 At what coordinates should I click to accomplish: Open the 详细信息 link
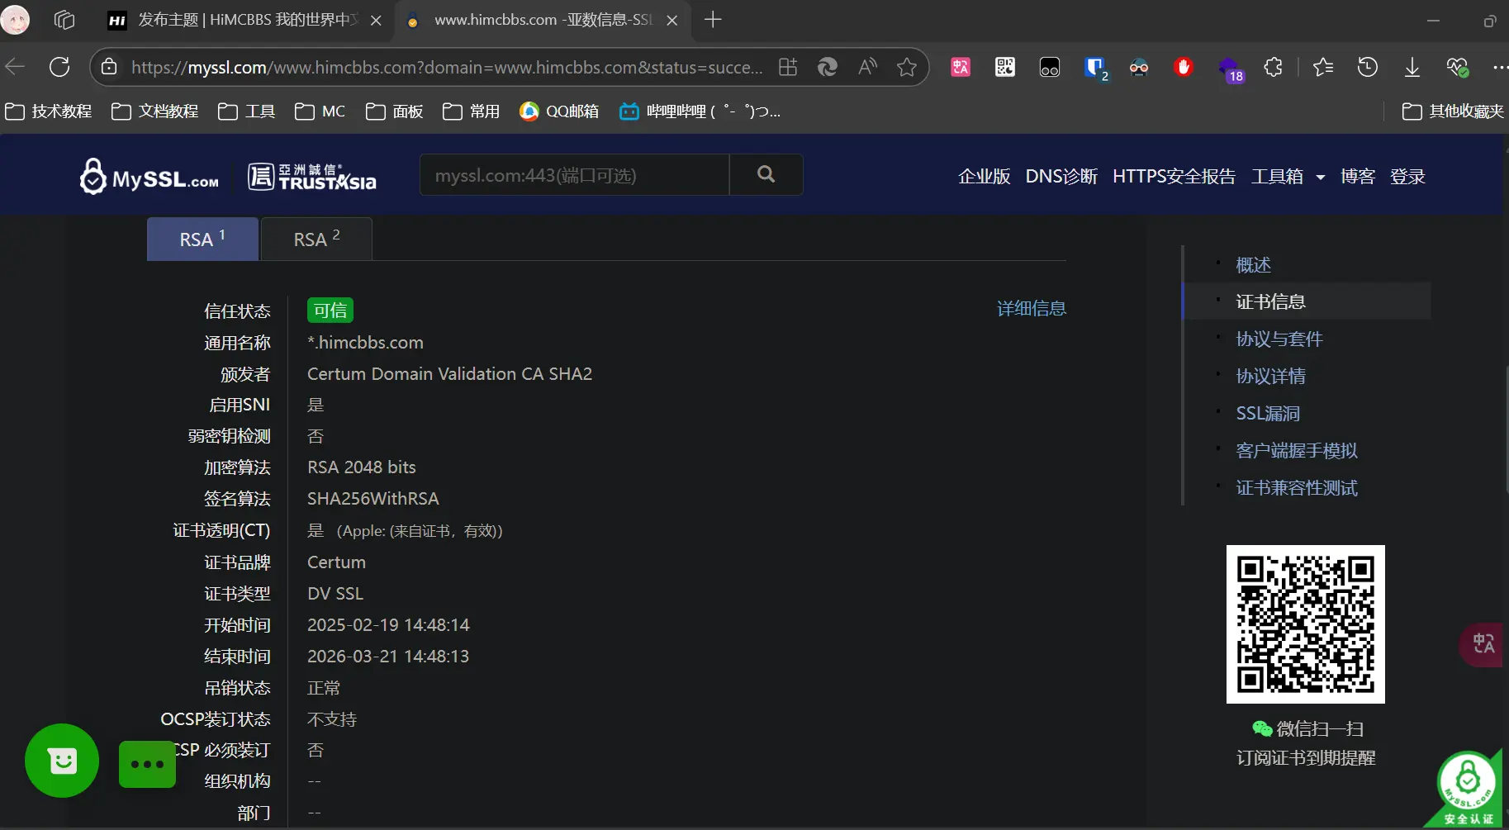coord(1031,308)
